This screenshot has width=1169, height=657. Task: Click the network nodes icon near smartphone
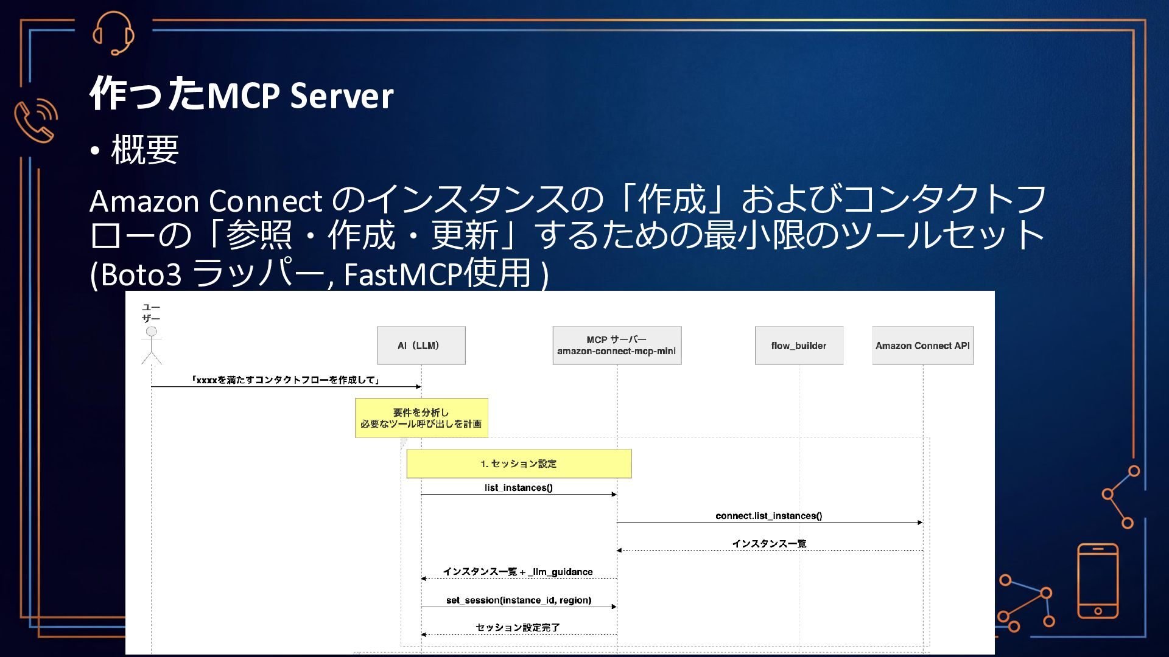(x=1027, y=602)
